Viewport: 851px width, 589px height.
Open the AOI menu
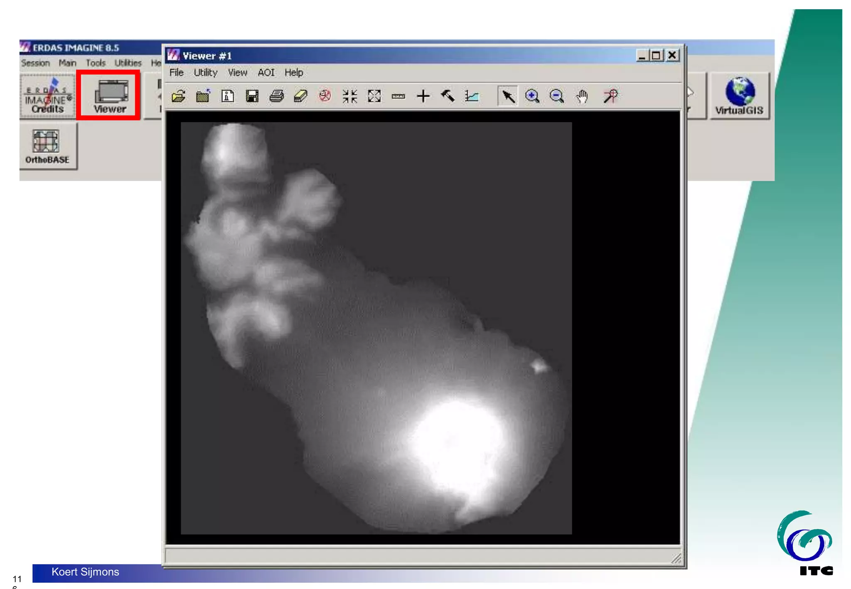pos(266,73)
